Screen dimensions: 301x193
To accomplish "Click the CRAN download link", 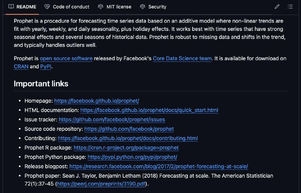I will 21,66.
